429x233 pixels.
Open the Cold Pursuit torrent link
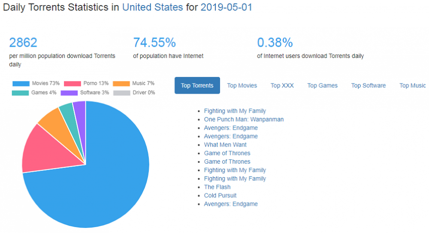(x=220, y=196)
